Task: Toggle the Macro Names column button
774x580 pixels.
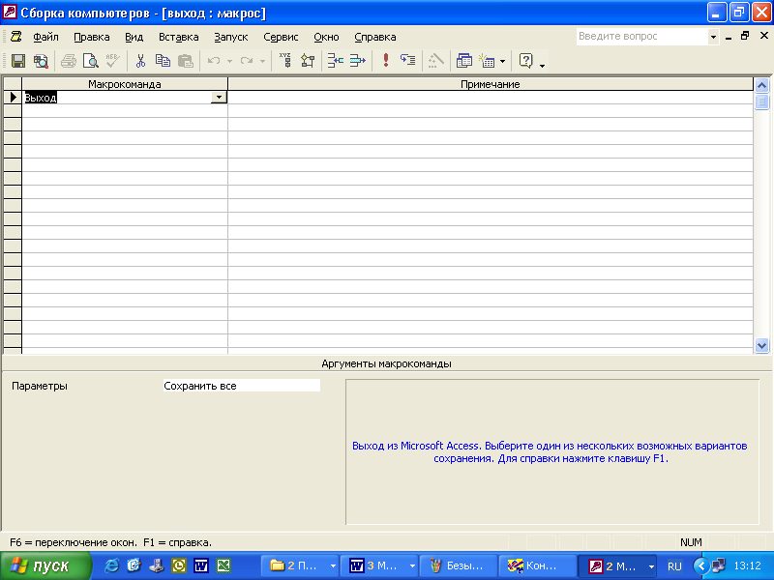Action: point(284,61)
